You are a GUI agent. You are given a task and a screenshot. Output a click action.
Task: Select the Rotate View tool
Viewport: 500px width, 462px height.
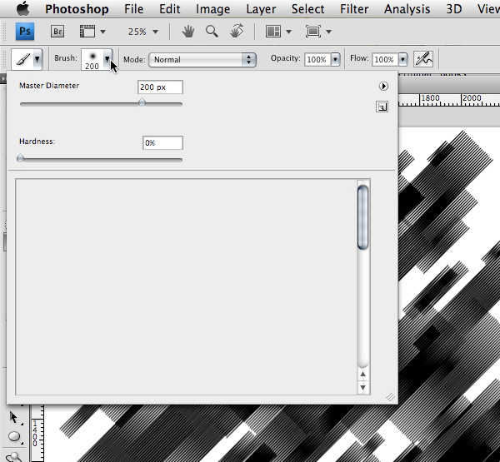237,32
